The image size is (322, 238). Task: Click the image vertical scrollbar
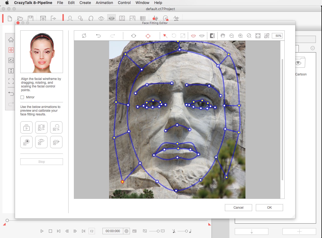[283, 119]
